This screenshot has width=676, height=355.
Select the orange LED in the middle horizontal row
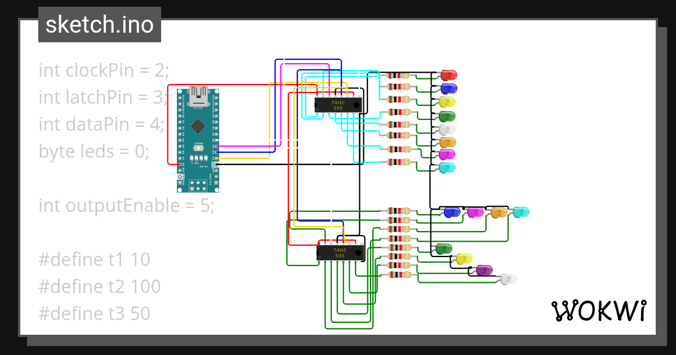click(498, 212)
